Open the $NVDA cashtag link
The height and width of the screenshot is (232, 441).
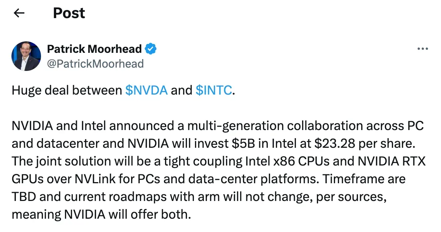146,90
